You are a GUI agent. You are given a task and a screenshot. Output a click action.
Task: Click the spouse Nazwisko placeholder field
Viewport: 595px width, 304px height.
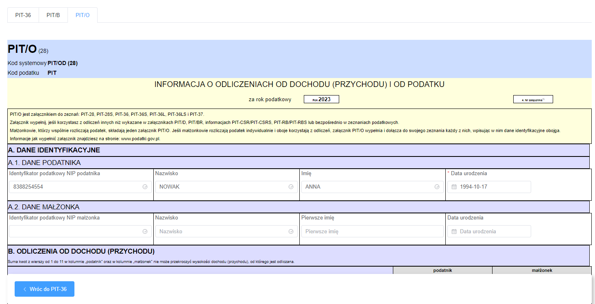pos(226,231)
